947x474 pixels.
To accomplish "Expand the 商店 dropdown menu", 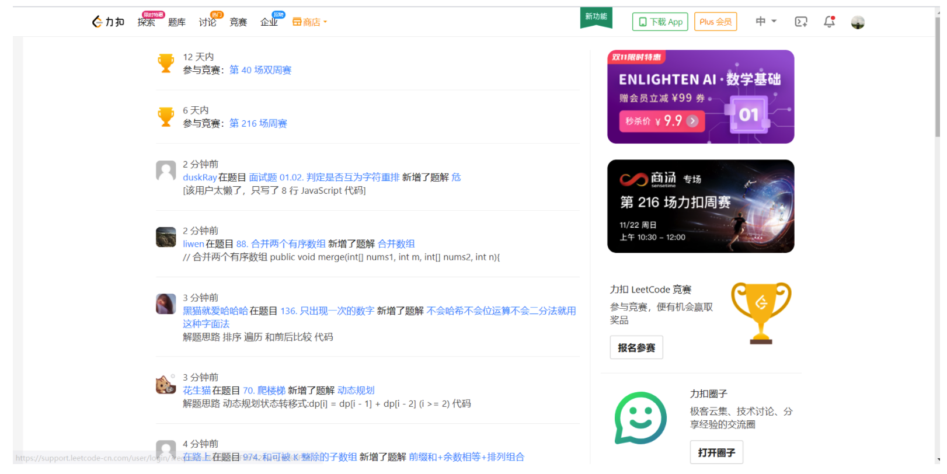I will [x=310, y=22].
